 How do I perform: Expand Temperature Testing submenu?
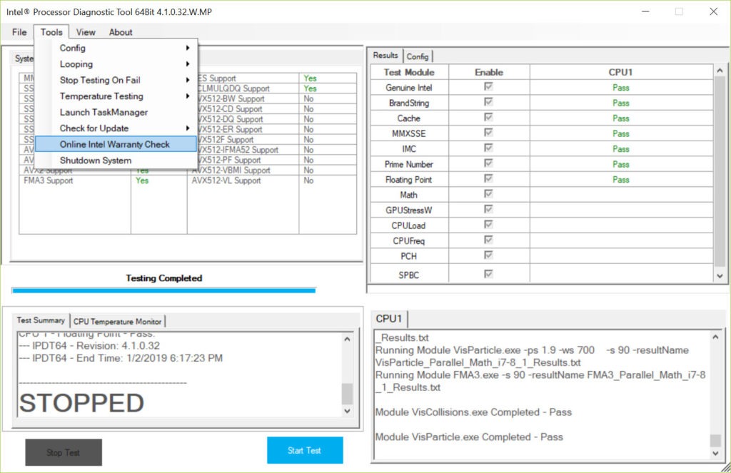(x=116, y=96)
